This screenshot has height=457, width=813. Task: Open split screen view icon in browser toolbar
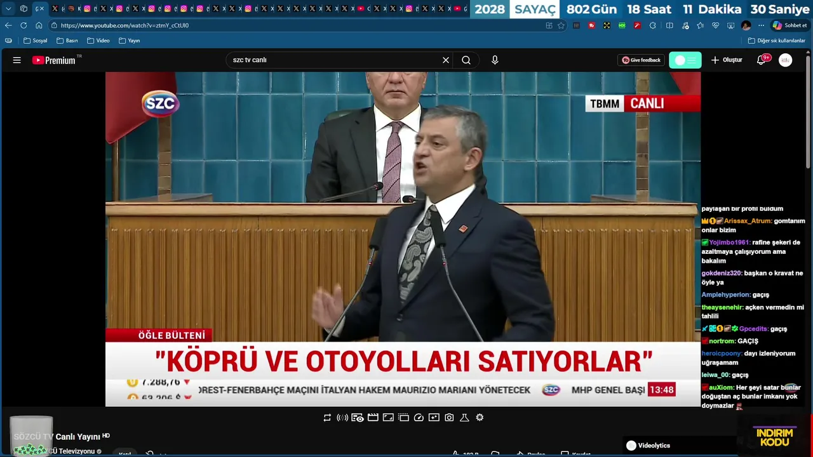coord(669,25)
